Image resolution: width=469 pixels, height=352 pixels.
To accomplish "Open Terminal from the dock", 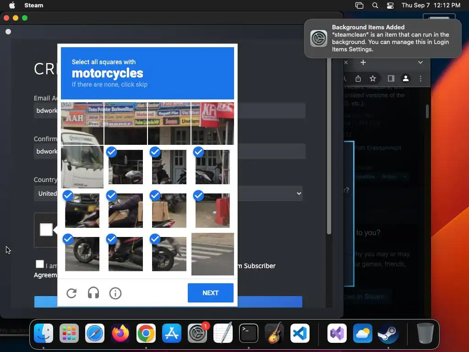I will (x=249, y=333).
